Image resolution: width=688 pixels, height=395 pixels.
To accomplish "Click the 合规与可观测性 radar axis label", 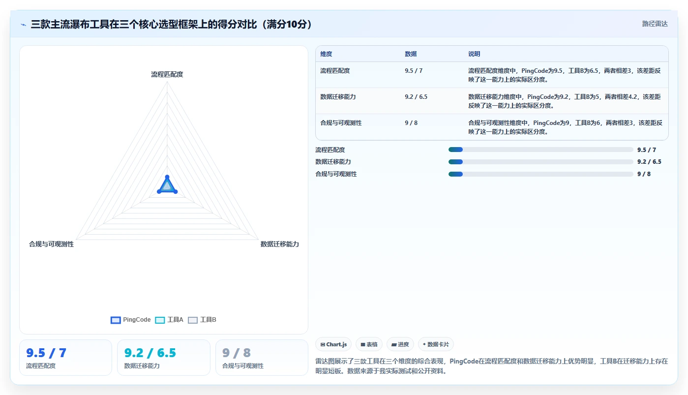I will 52,244.
